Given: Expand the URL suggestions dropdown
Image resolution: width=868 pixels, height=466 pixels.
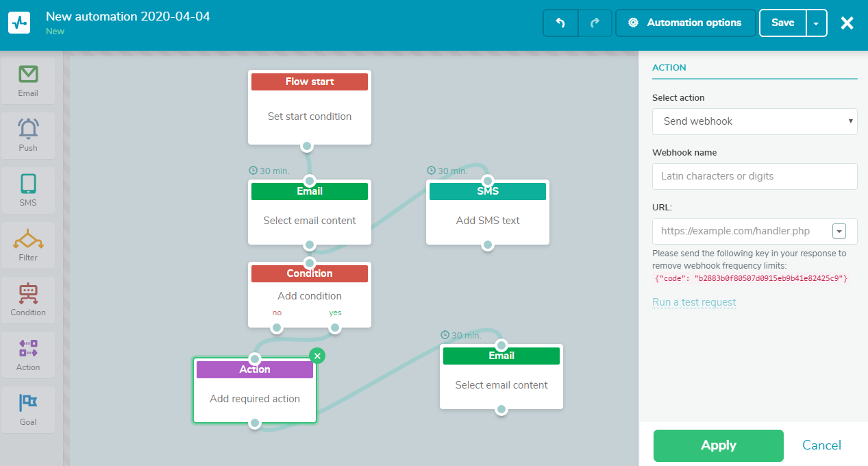Looking at the screenshot, I should point(839,231).
